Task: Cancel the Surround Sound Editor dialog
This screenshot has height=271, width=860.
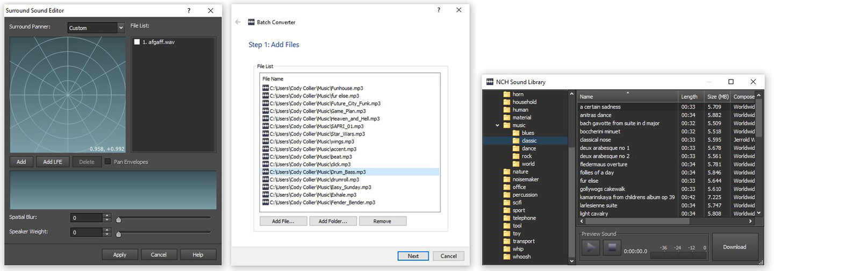Action: (159, 255)
